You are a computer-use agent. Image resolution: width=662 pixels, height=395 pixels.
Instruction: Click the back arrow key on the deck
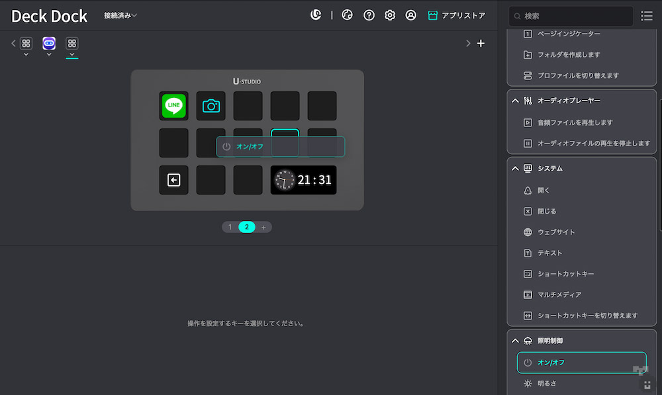tap(174, 180)
